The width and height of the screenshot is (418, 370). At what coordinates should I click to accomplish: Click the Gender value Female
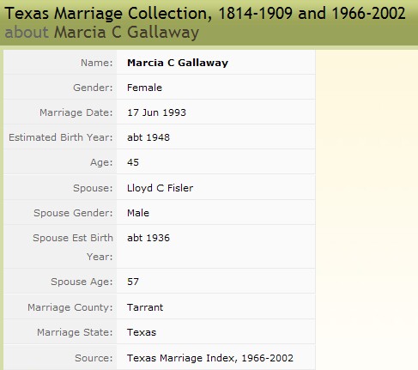144,88
